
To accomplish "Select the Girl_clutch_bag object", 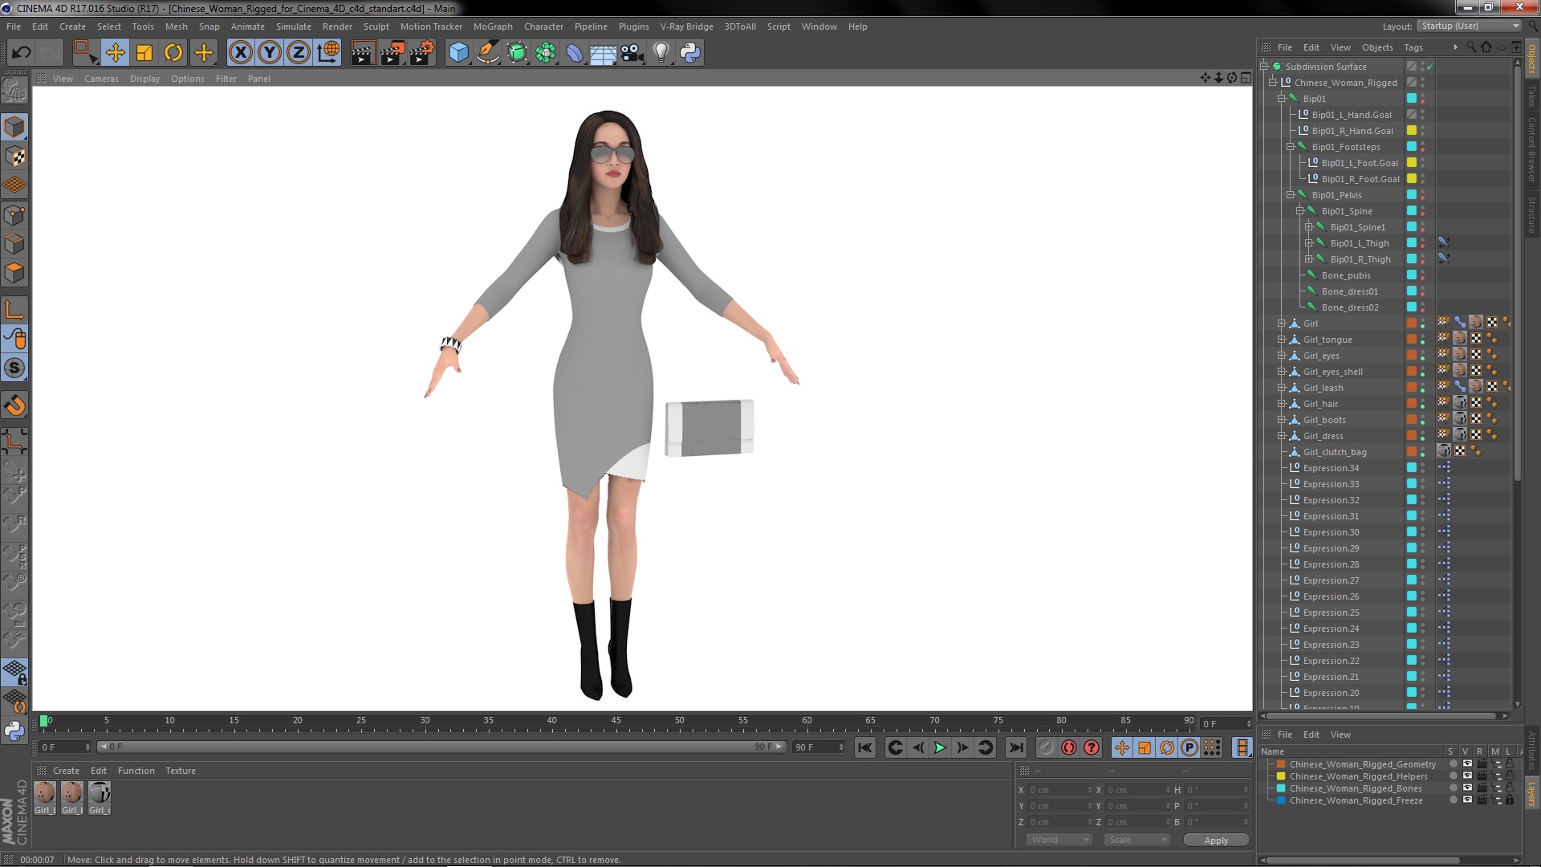I will coord(1334,452).
